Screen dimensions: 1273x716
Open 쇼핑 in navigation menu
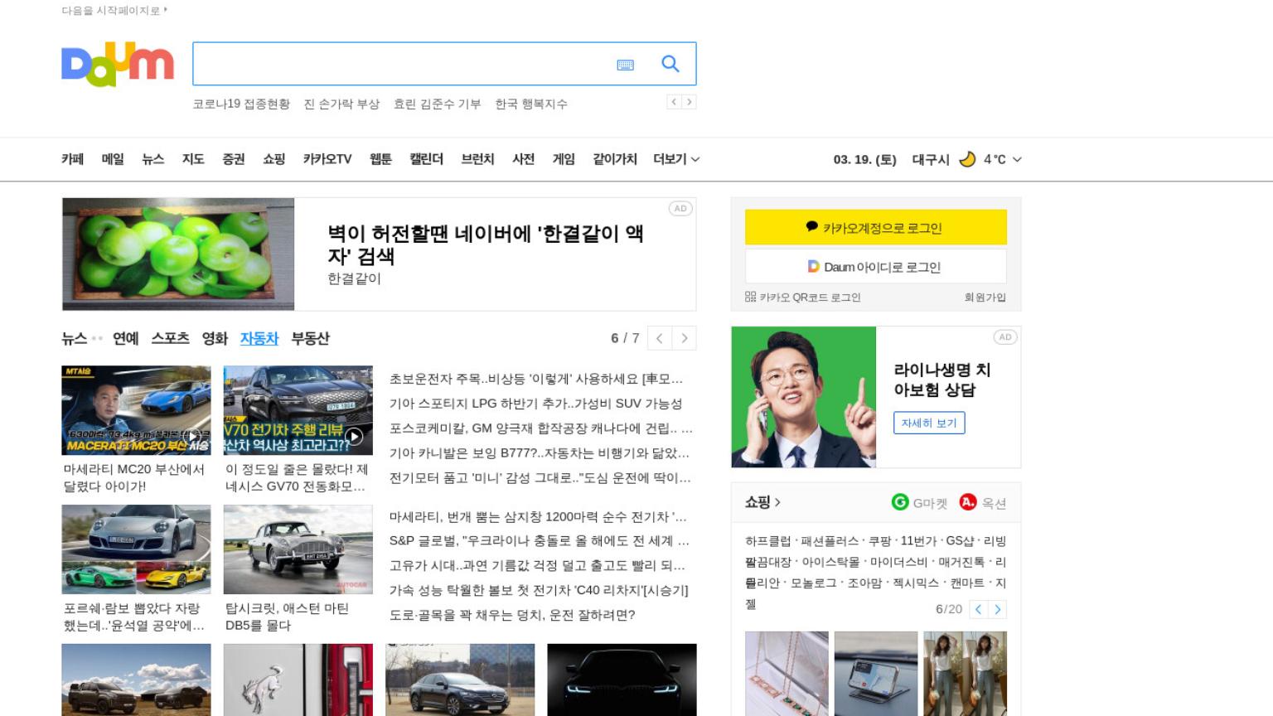tap(274, 159)
